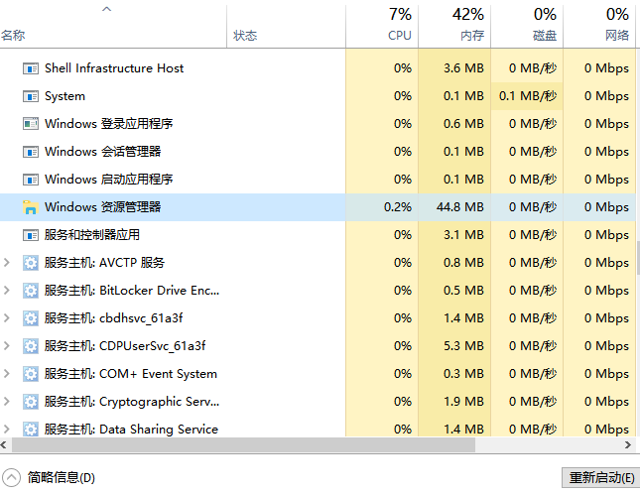The width and height of the screenshot is (640, 494).
Task: Select 服务主机: Data Sharing Service text
Action: point(131,430)
